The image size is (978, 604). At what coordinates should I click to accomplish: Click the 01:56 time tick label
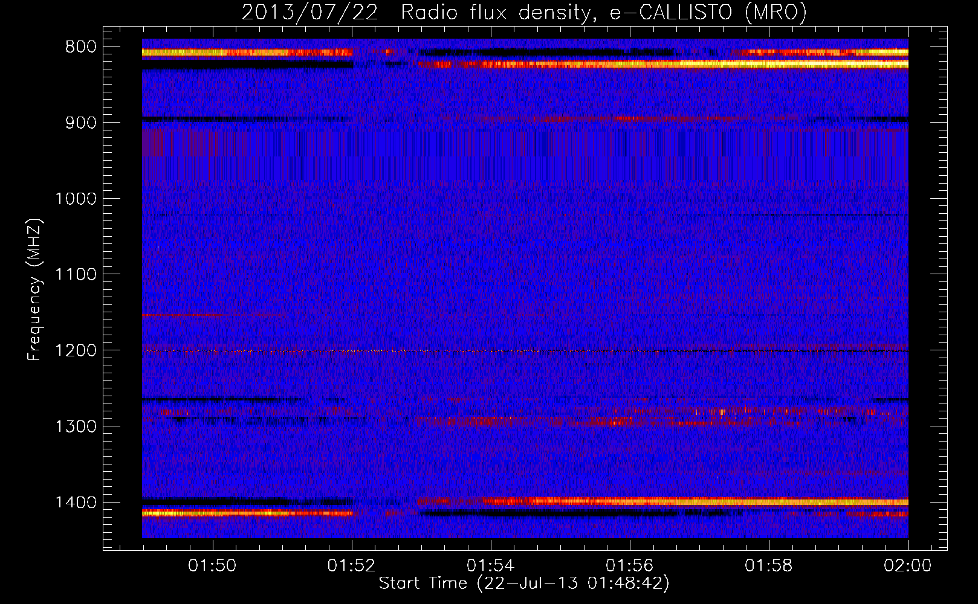point(629,566)
